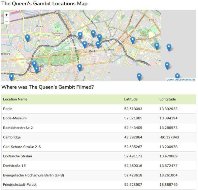The image size is (198, 190).
Task: Click latitude value 52.360016
Action: 133,166
